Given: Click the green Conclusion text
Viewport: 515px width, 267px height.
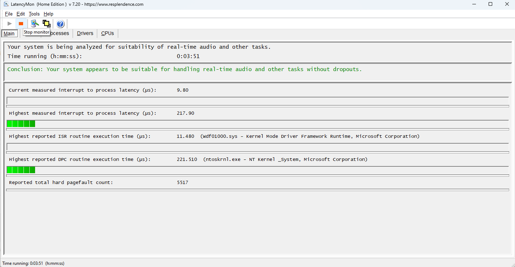Looking at the screenshot, I should 184,69.
